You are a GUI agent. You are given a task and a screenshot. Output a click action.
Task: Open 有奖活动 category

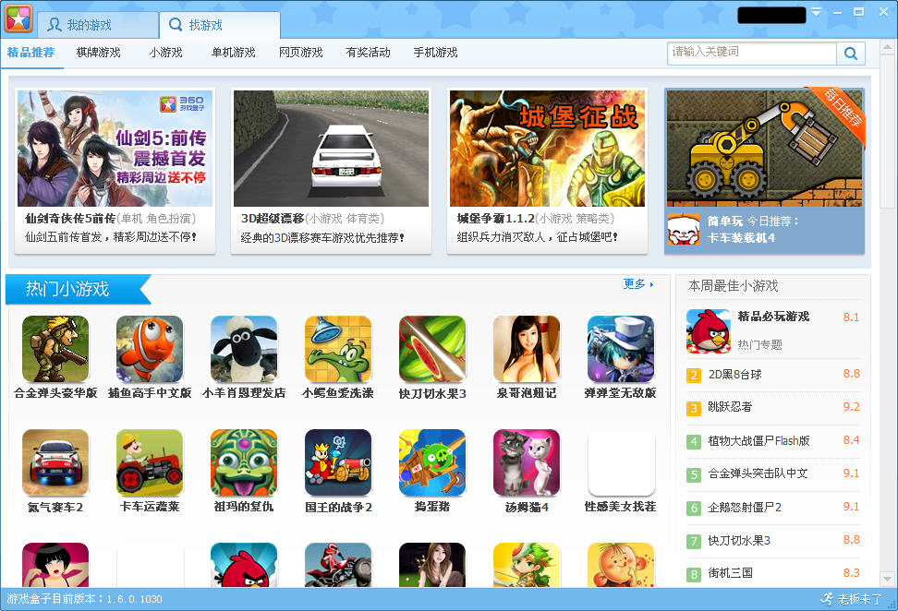pyautogui.click(x=369, y=53)
